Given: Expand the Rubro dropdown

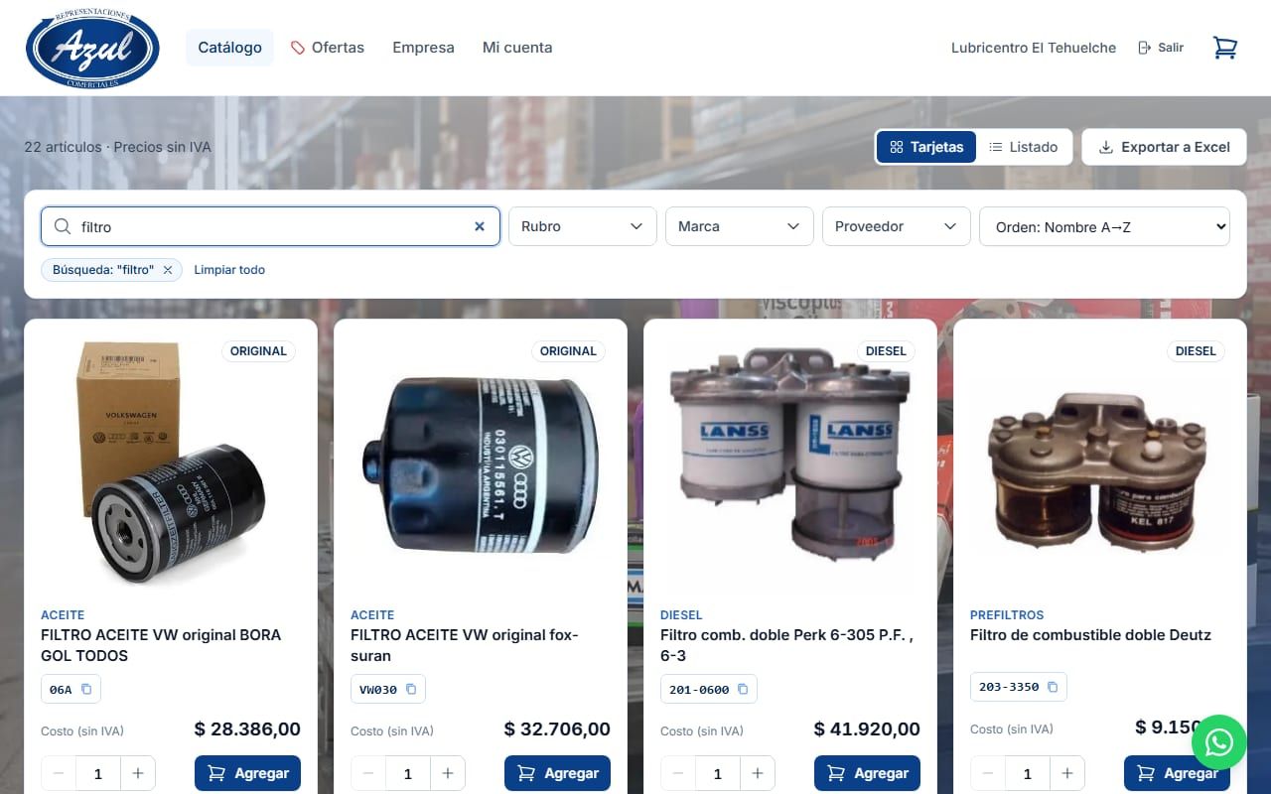Looking at the screenshot, I should point(583,226).
